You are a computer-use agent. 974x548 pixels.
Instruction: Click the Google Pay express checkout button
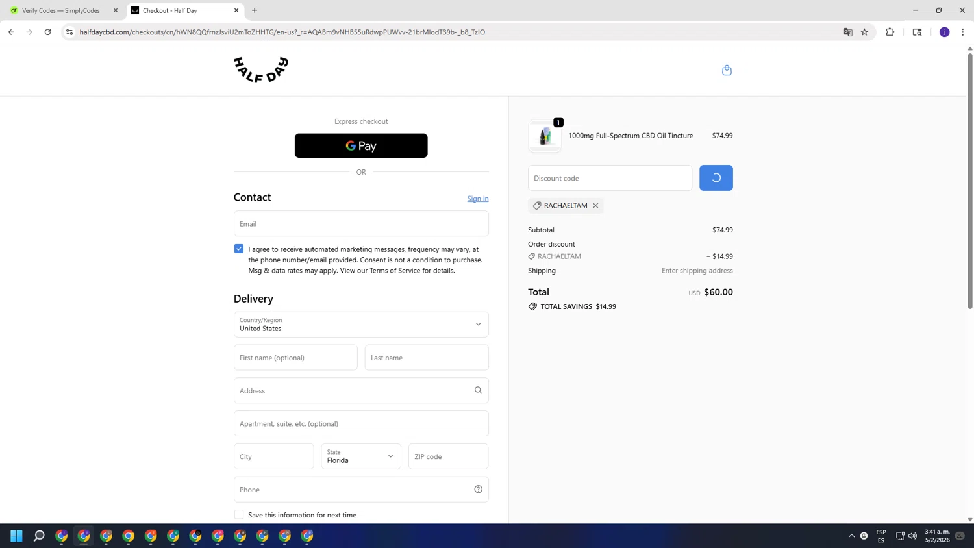[x=361, y=146]
